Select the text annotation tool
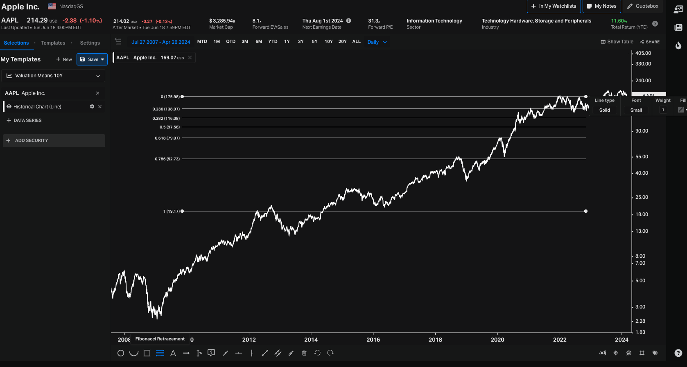The width and height of the screenshot is (687, 367). click(173, 353)
